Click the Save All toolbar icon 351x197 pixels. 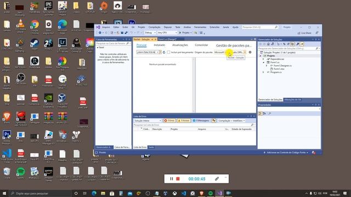click(126, 33)
